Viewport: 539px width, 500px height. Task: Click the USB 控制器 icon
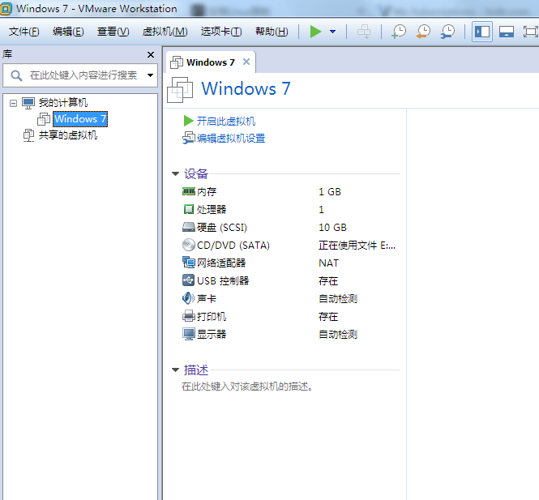point(189,280)
